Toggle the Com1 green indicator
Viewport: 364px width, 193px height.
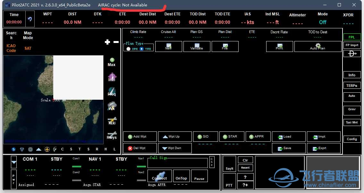tap(77, 166)
